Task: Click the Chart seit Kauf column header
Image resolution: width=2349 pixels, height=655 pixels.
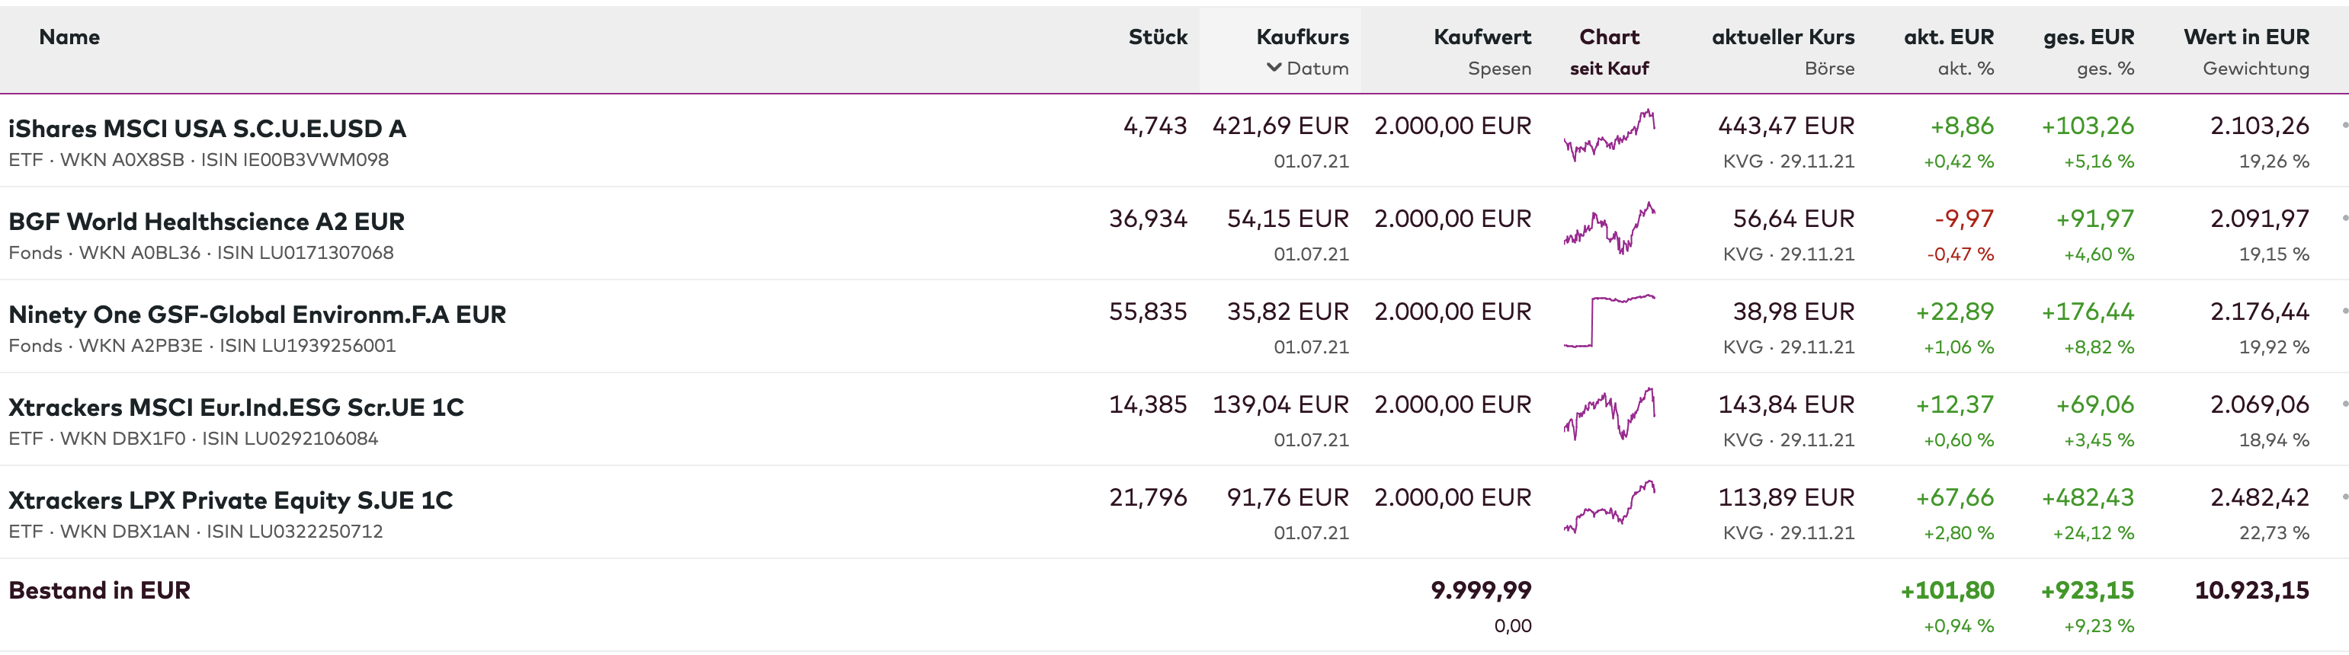Action: pos(1610,37)
